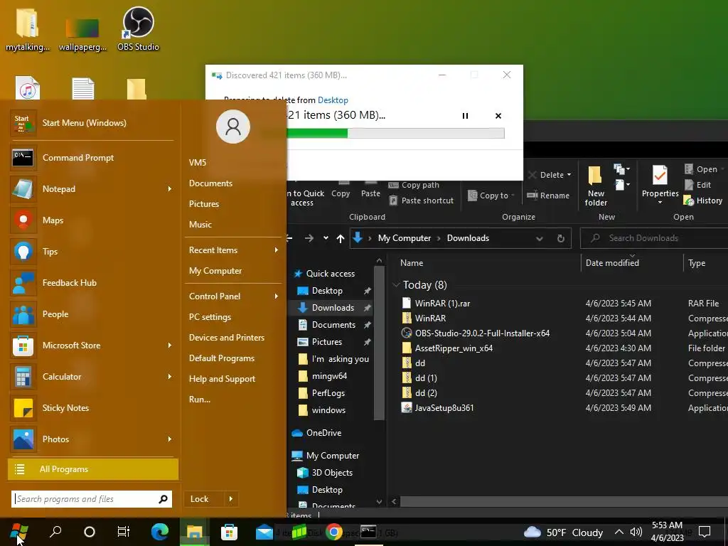
Task: Refresh the Downloads folder view
Action: pyautogui.click(x=561, y=238)
